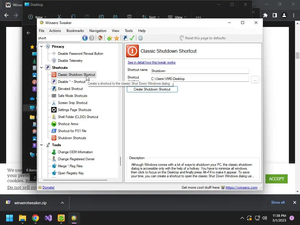Click the Windows Start button
This screenshot has width=300, height=225.
(x=9, y=218)
